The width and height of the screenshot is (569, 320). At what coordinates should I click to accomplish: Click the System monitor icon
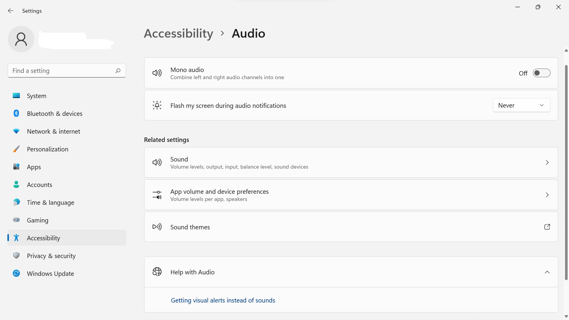coord(16,95)
